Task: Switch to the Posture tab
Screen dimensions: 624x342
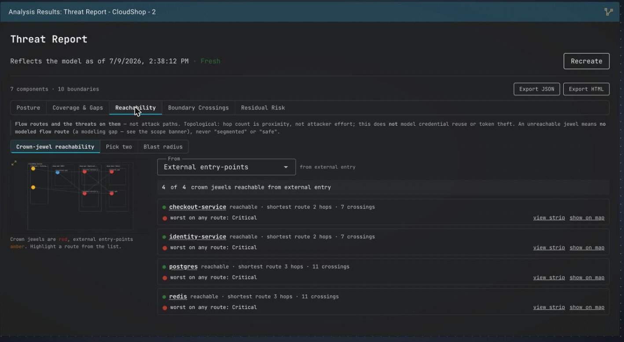Action: 28,108
